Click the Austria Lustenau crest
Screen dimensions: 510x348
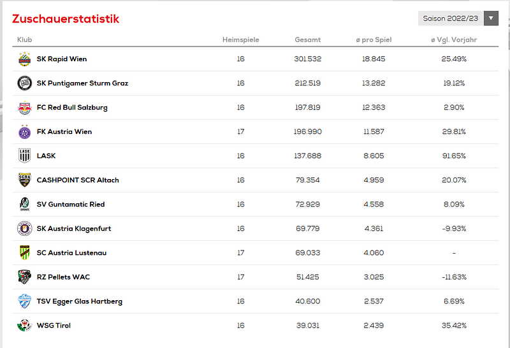tap(24, 252)
